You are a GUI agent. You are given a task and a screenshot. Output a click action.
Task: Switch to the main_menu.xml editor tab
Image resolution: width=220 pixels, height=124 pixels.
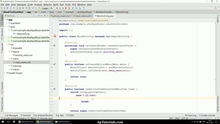[83, 16]
